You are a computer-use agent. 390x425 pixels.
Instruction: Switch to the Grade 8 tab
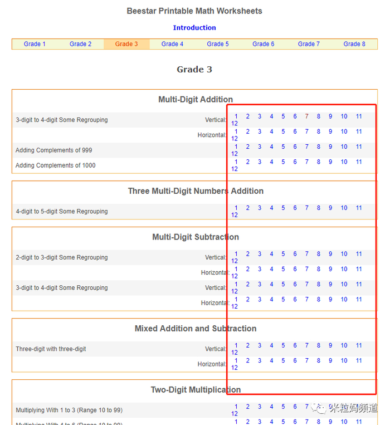(x=354, y=44)
